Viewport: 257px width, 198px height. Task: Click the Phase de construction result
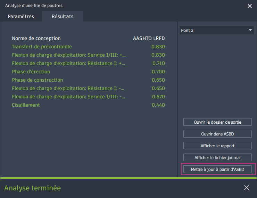click(88, 80)
